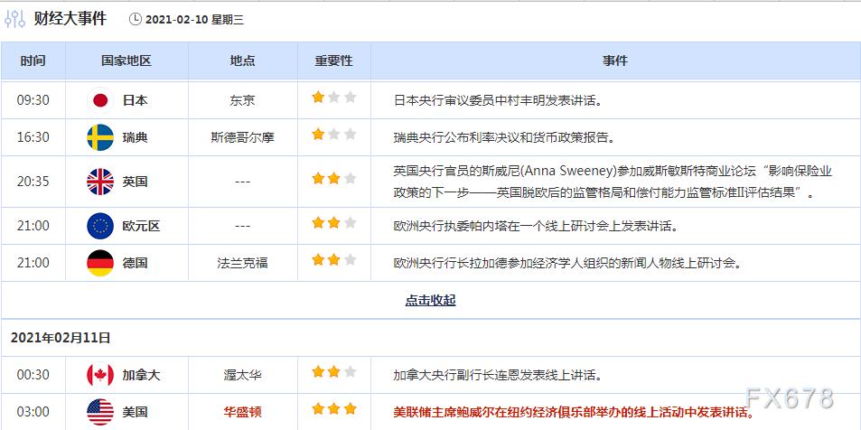Click the three-star rating in the 美国 row
861x430 pixels.
334,408
